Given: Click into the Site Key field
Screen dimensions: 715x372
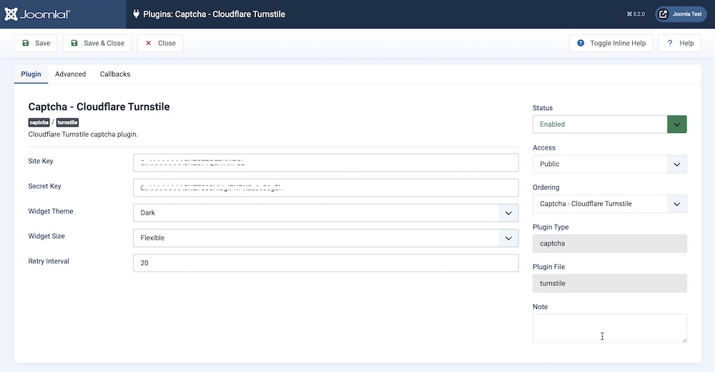Looking at the screenshot, I should 325,163.
